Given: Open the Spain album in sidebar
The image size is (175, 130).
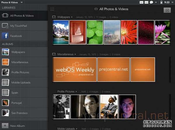Looking at the screenshot, I should 24,93.
